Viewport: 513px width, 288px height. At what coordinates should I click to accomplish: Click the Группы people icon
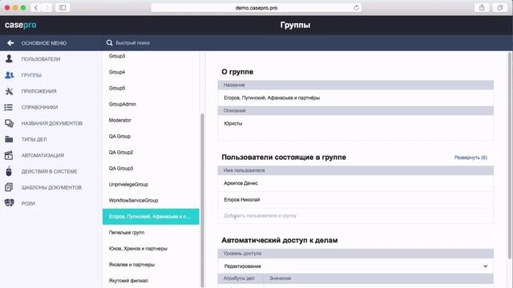click(9, 74)
